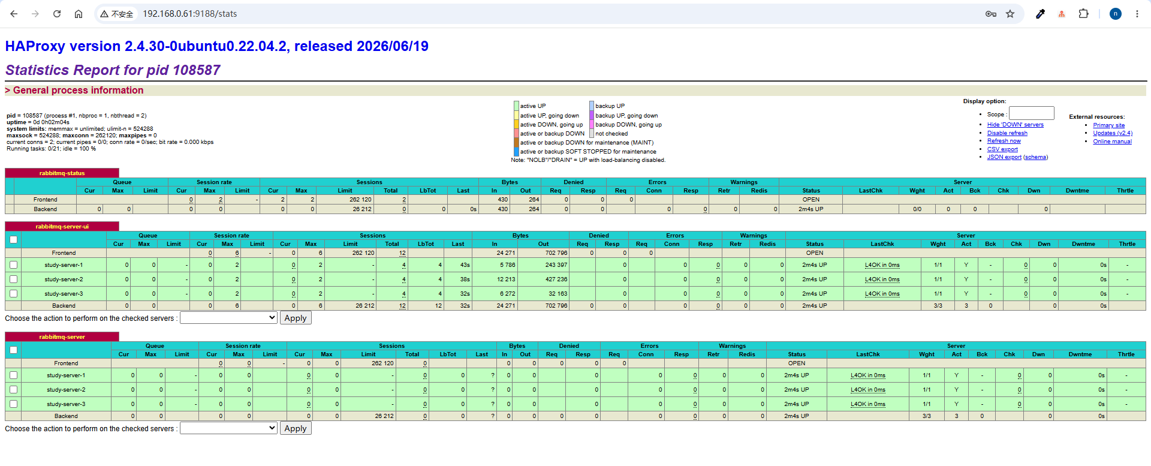Open the browser profile avatar
Viewport: 1151px width, 466px height.
tap(1116, 14)
